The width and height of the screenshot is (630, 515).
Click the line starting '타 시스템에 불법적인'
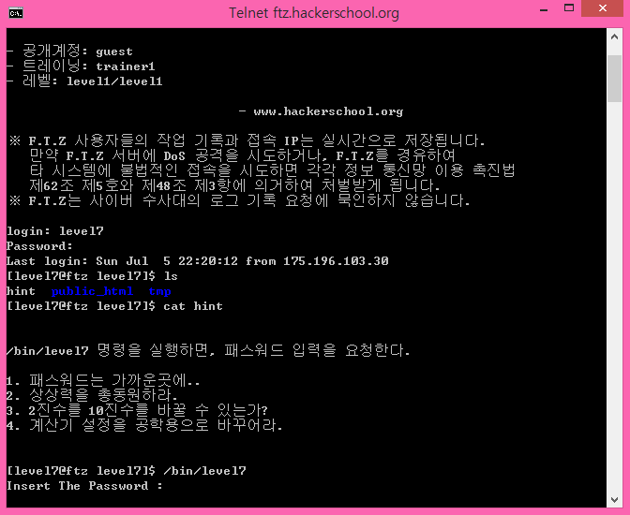(272, 170)
